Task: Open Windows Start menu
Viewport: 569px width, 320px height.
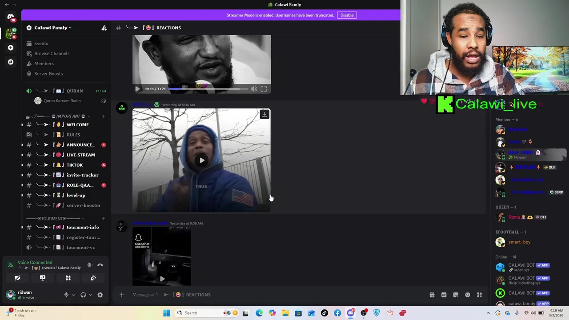Action: [167, 313]
